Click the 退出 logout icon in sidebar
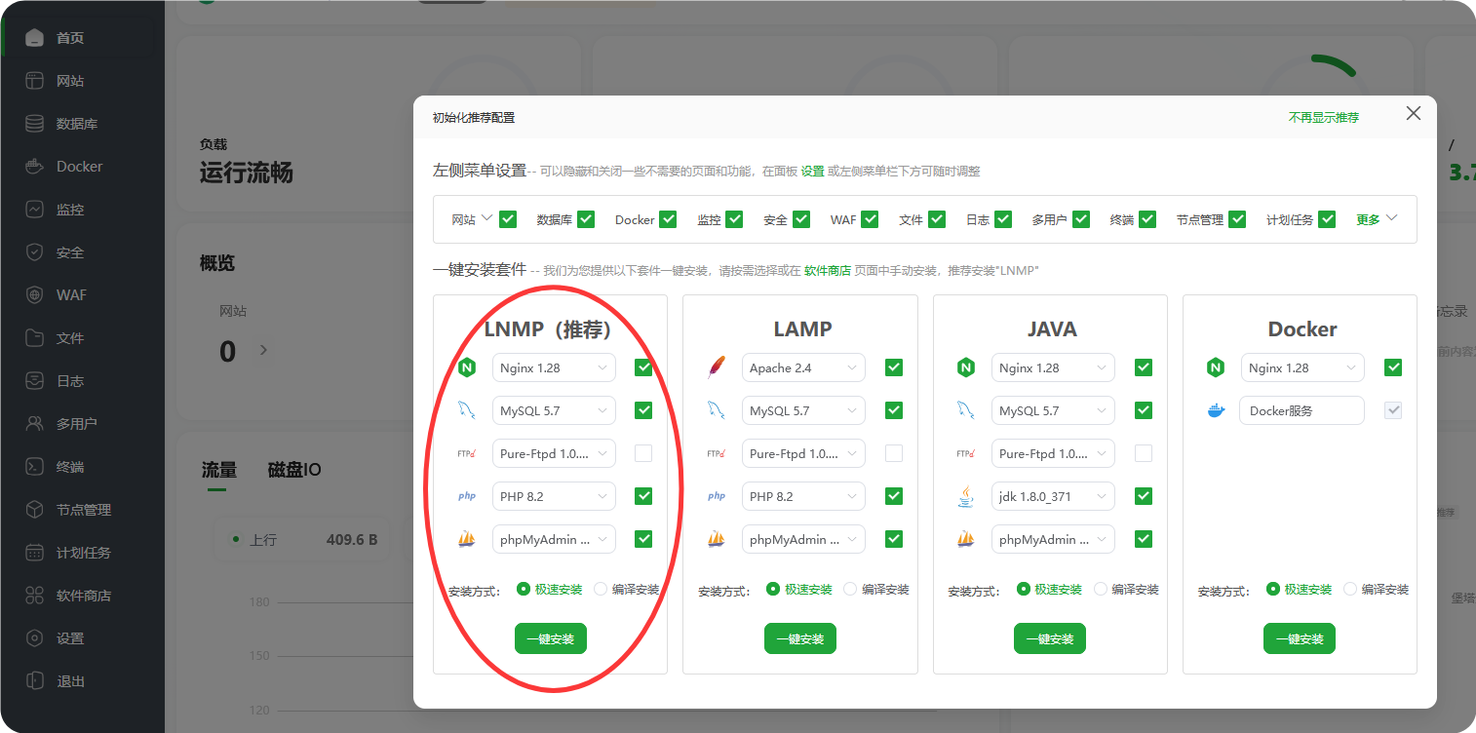Viewport: 1476px width, 733px height. click(35, 681)
